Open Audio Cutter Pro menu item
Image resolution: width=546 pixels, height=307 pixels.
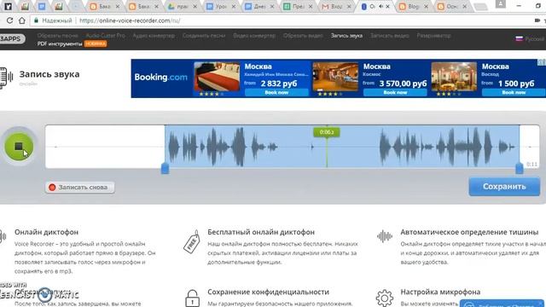(x=105, y=36)
